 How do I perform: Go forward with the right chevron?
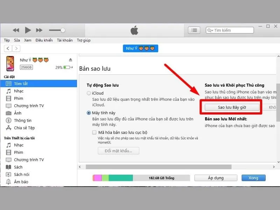tap(16, 48)
